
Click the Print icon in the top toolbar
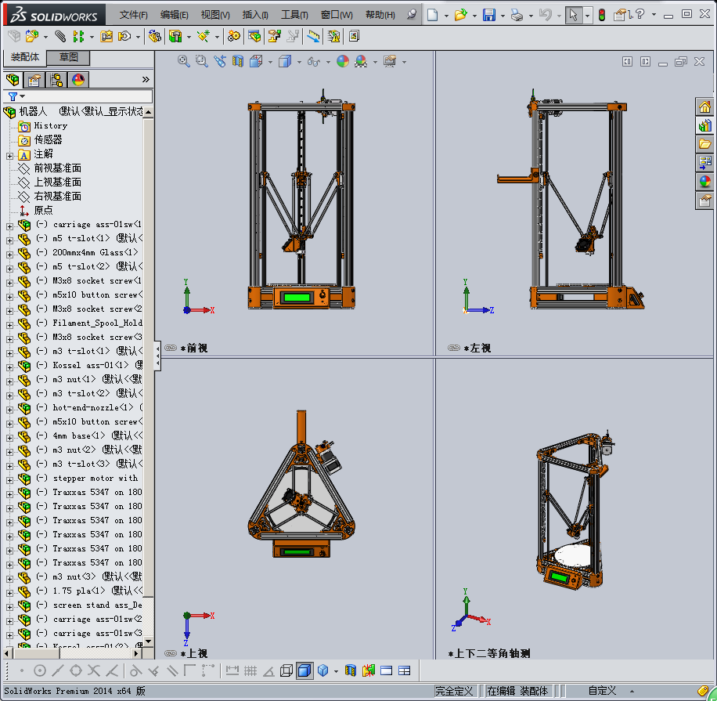(x=516, y=15)
